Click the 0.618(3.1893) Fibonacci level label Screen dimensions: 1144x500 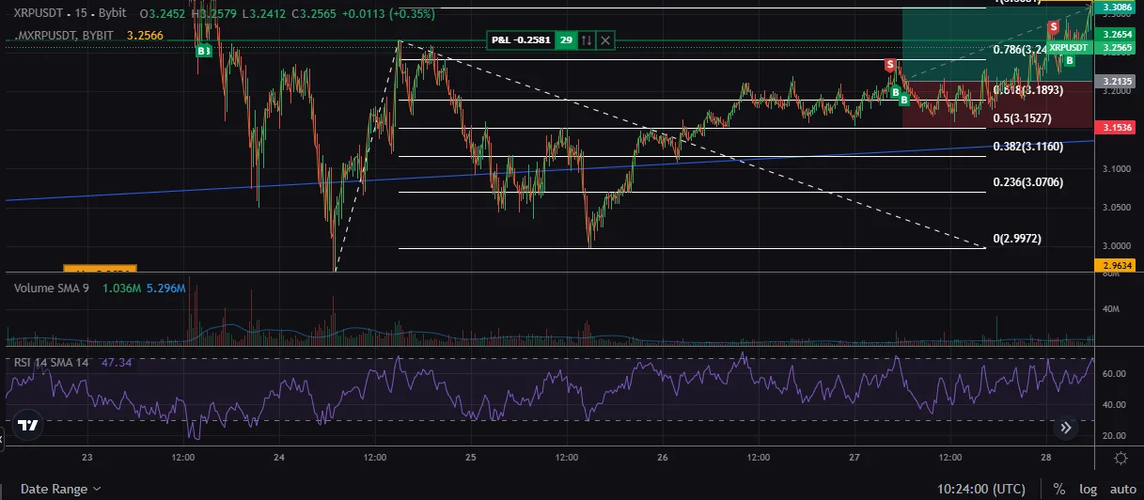1028,90
